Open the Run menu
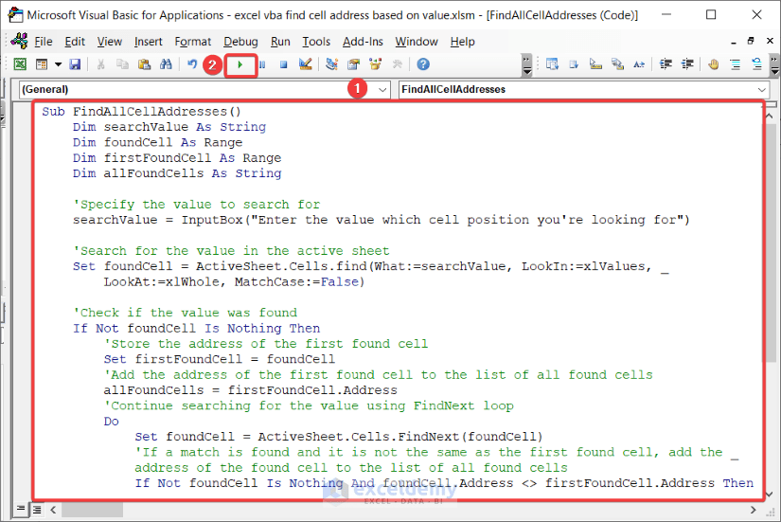Image resolution: width=781 pixels, height=522 pixels. (280, 42)
